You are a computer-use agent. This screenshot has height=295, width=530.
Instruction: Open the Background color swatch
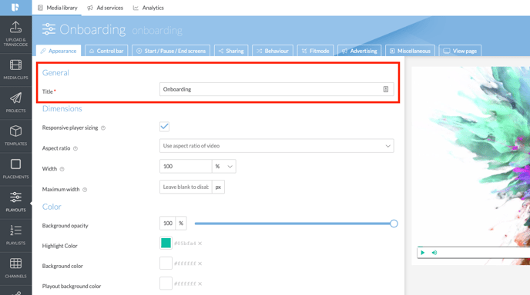166,264
